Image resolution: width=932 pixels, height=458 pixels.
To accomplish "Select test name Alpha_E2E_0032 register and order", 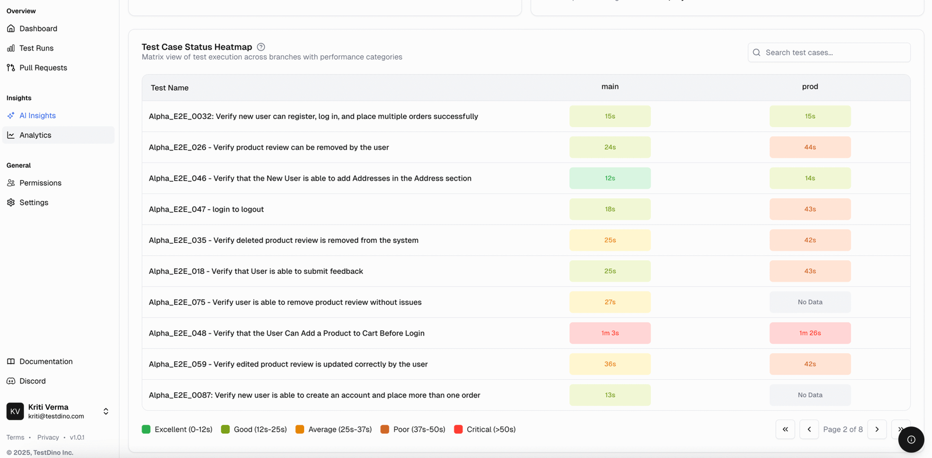I will [313, 117].
